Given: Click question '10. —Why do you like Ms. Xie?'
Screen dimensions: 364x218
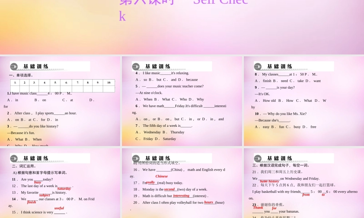Looking at the screenshot, I should (x=281, y=114).
